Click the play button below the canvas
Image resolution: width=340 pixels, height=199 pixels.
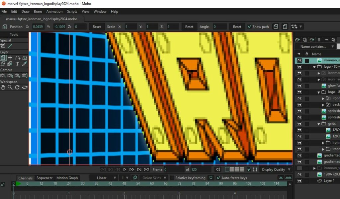coord(125,169)
